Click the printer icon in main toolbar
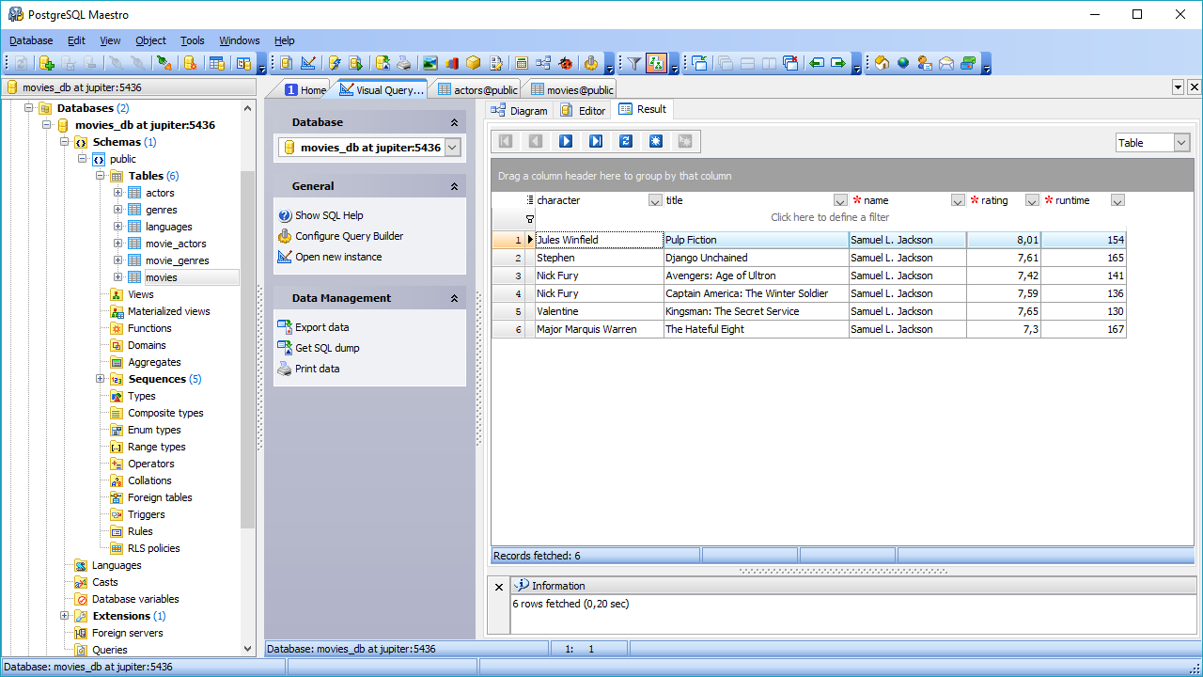 403,63
